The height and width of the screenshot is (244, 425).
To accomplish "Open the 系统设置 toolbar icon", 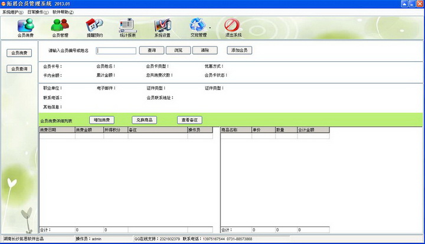I will pos(162,28).
